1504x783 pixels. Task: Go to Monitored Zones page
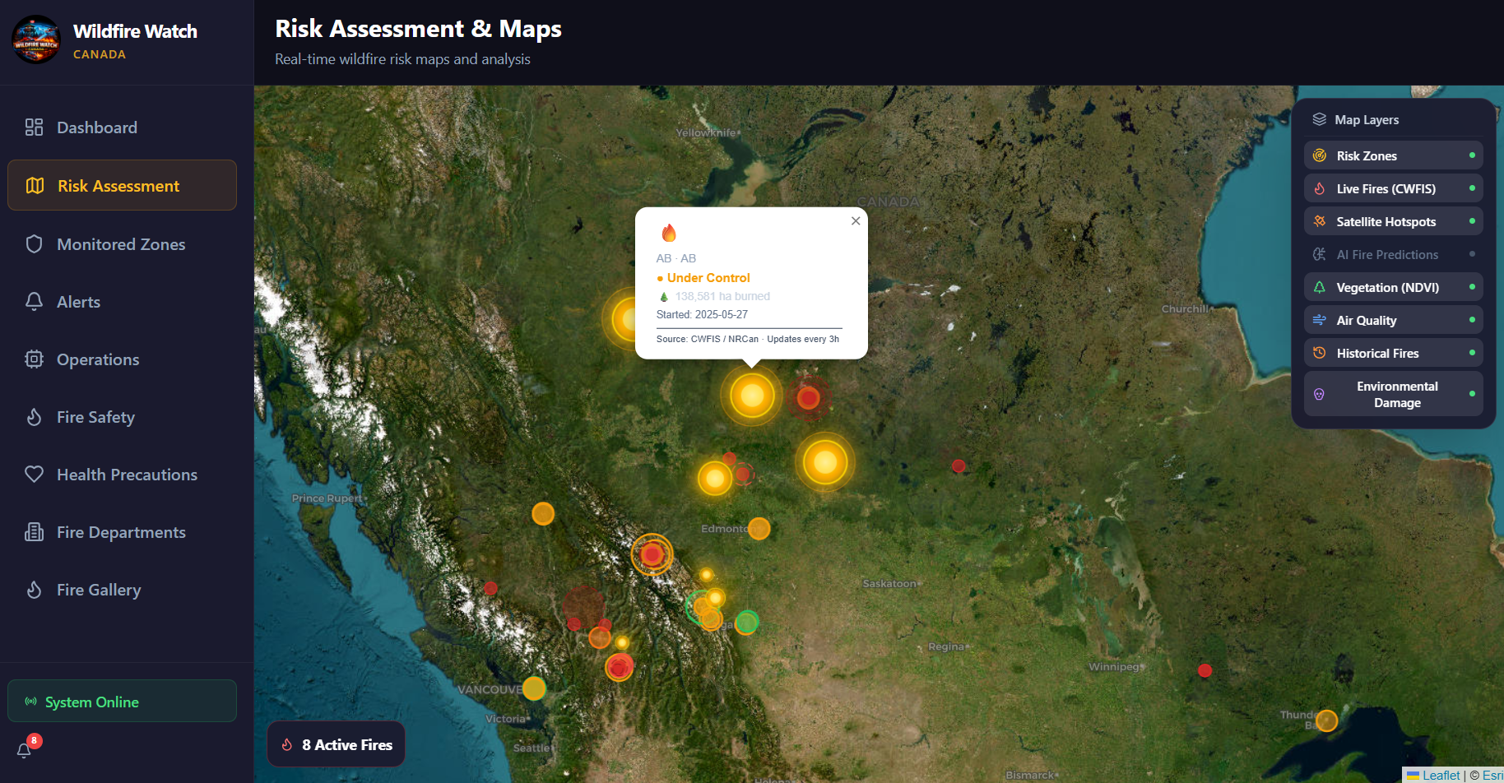[122, 244]
